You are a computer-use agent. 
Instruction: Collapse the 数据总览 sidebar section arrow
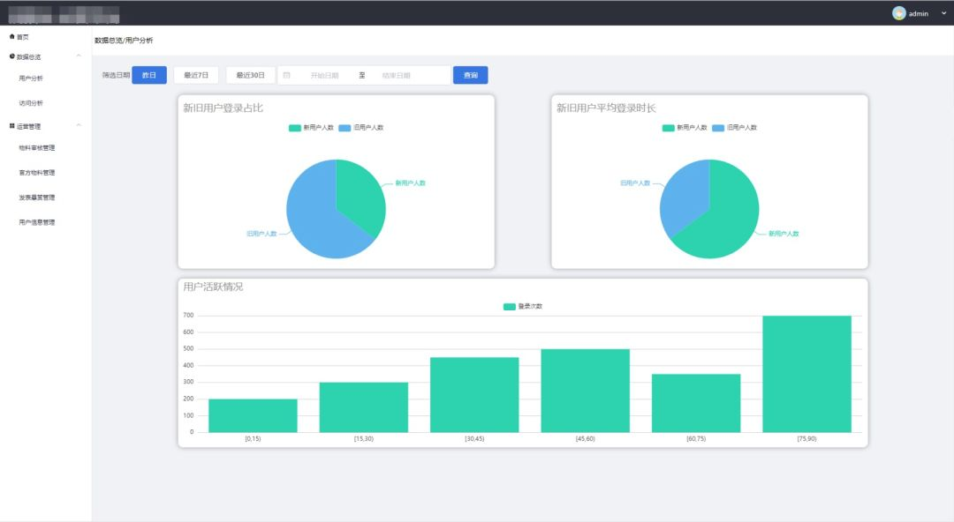tap(79, 56)
